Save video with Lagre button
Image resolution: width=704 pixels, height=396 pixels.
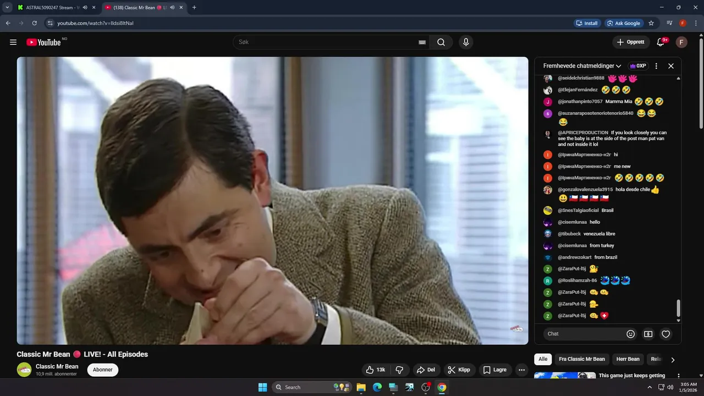click(495, 370)
